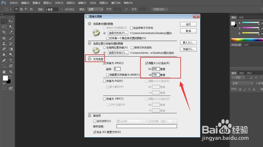This screenshot has height=147, width=263.
Task: Select the Crop tool
Action: coord(4,32)
